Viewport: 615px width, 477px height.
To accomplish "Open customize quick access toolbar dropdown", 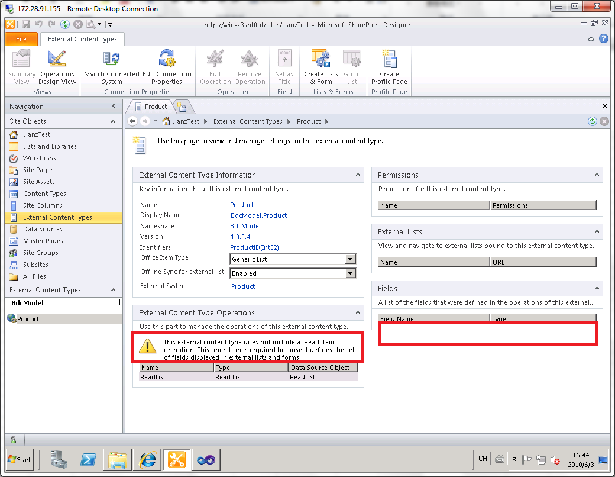I will pyautogui.click(x=110, y=24).
